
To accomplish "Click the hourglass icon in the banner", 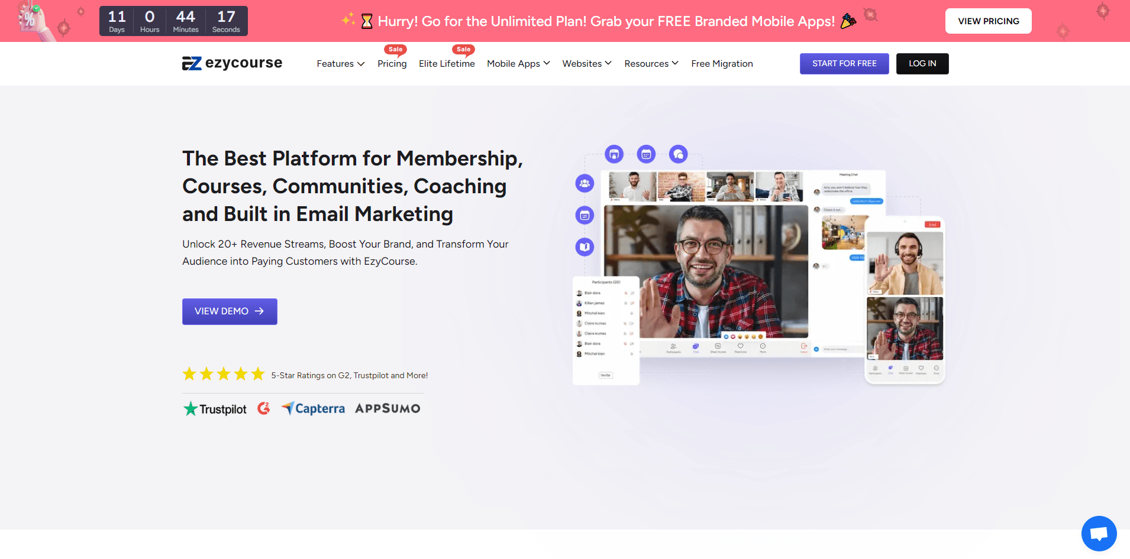I will tap(367, 21).
